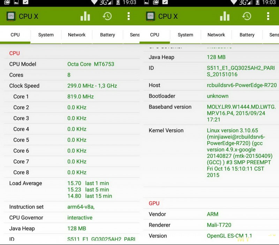Tap the CPU X app icon in left screen
Image resolution: width=279 pixels, height=245 pixels.
11,16
